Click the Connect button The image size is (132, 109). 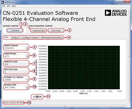(x=15, y=31)
